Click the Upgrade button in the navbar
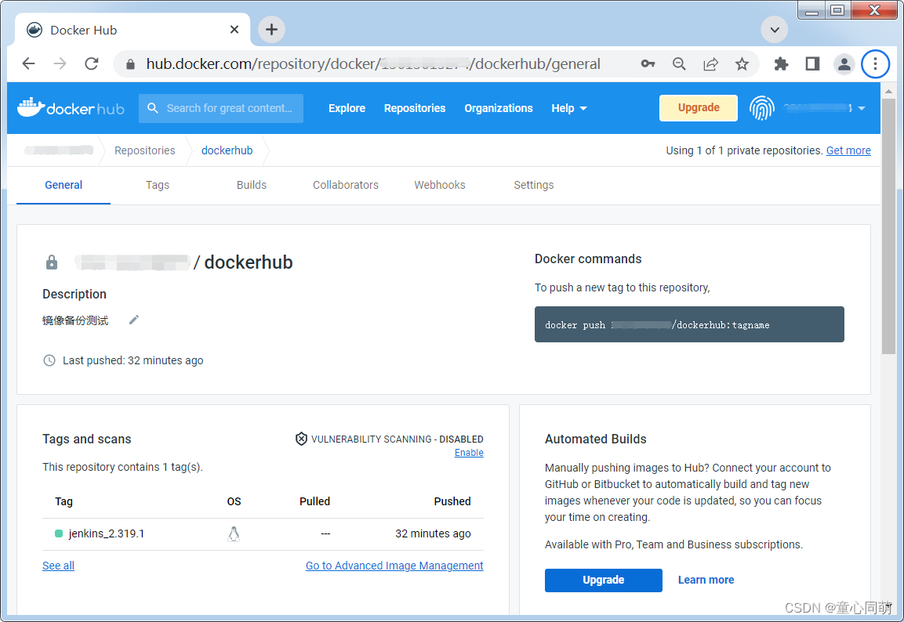Viewport: 904px width, 622px height. point(698,107)
